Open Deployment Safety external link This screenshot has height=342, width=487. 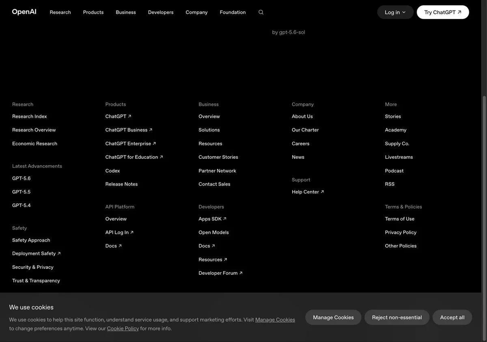click(x=37, y=254)
